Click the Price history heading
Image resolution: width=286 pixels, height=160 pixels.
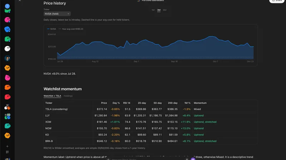(55, 3)
